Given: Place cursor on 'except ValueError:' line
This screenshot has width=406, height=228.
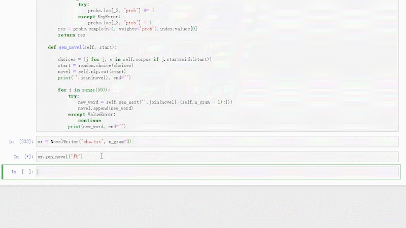Looking at the screenshot, I should (91, 115).
